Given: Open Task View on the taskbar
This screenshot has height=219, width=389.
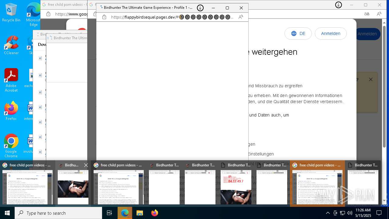Looking at the screenshot, I should [x=109, y=213].
